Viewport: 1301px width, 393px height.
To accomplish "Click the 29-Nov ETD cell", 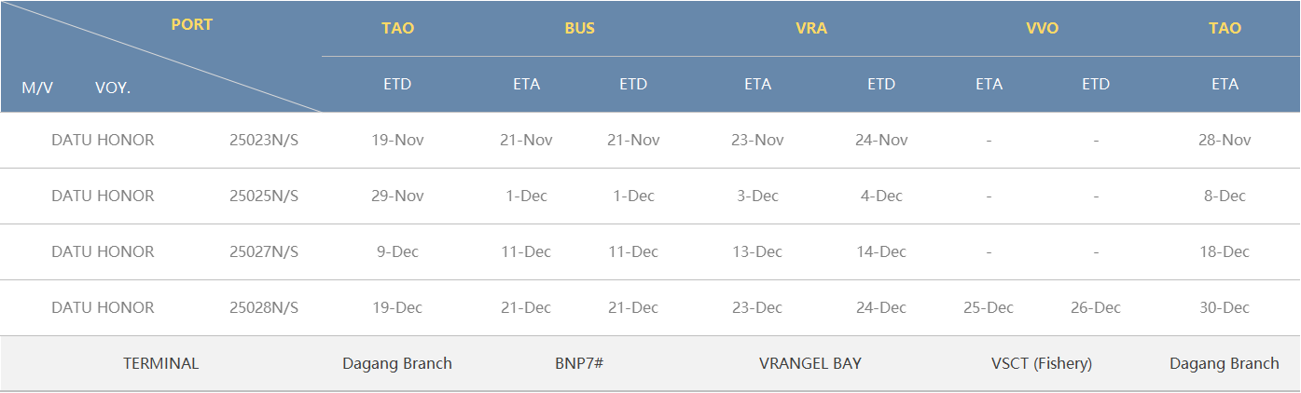I will point(397,196).
